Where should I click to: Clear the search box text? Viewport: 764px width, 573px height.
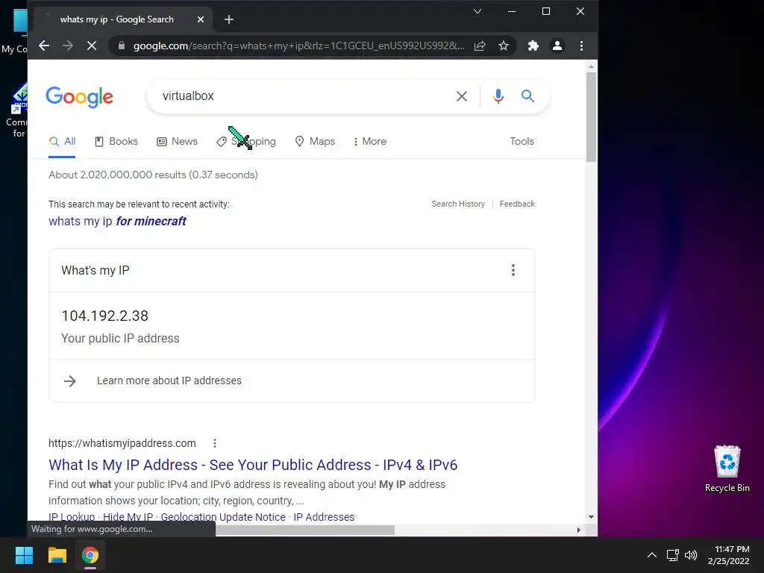(461, 96)
